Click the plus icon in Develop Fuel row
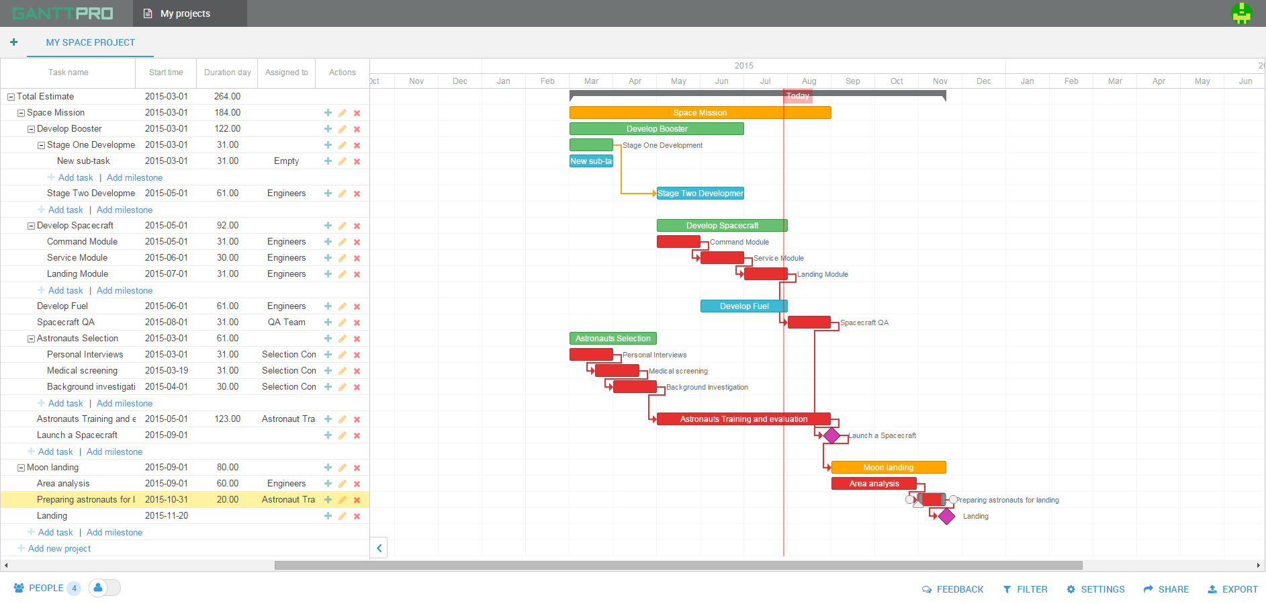Screen dimensions: 1266x604 coord(328,306)
